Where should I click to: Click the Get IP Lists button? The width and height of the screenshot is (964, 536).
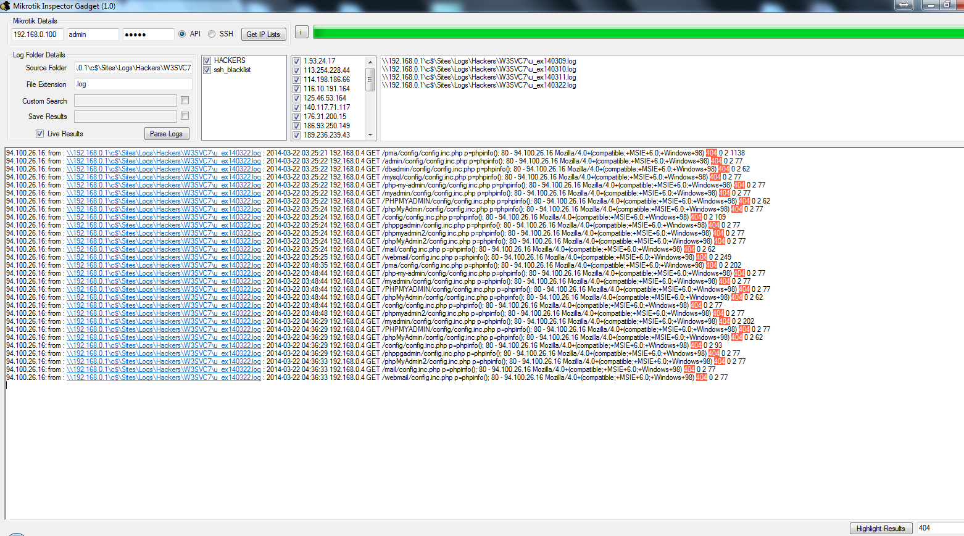click(263, 34)
